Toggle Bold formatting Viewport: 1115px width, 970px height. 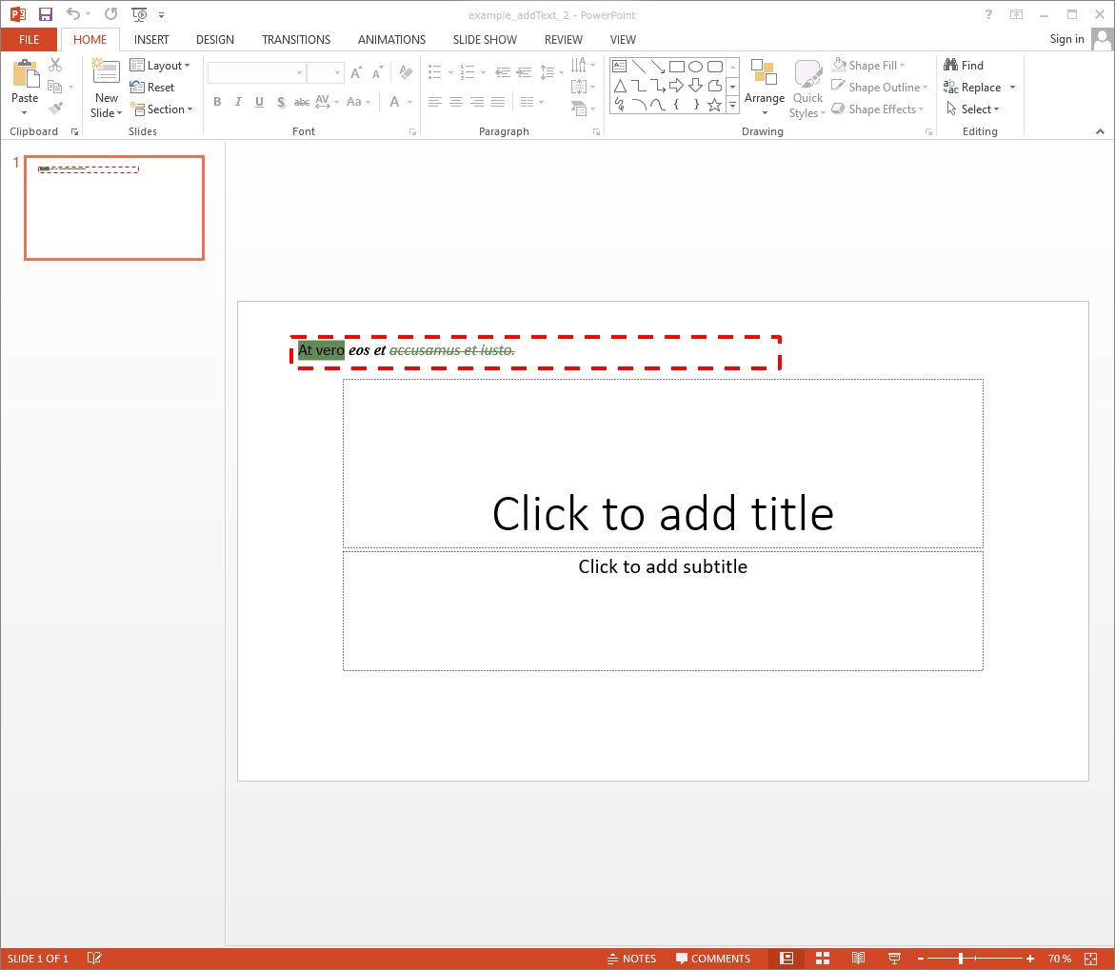pyautogui.click(x=217, y=102)
